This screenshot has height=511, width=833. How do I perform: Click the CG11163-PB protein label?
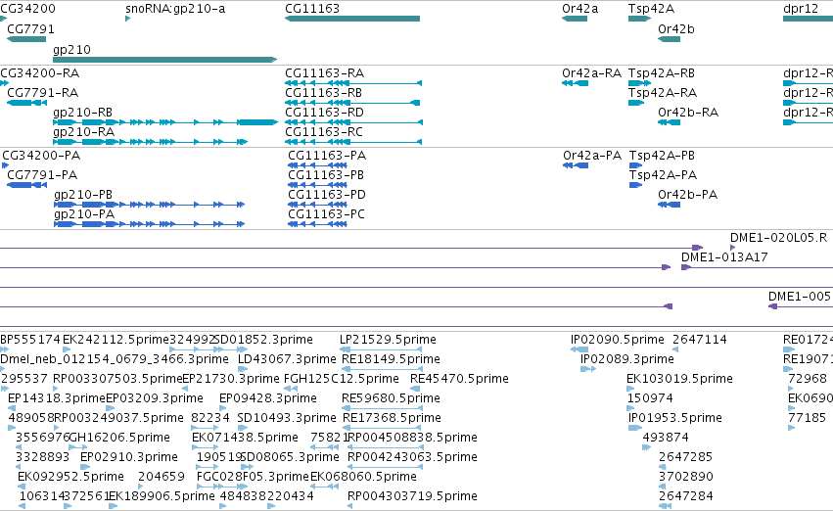pos(326,175)
